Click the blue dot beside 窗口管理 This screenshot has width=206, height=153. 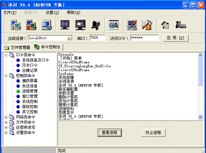(x=18, y=96)
